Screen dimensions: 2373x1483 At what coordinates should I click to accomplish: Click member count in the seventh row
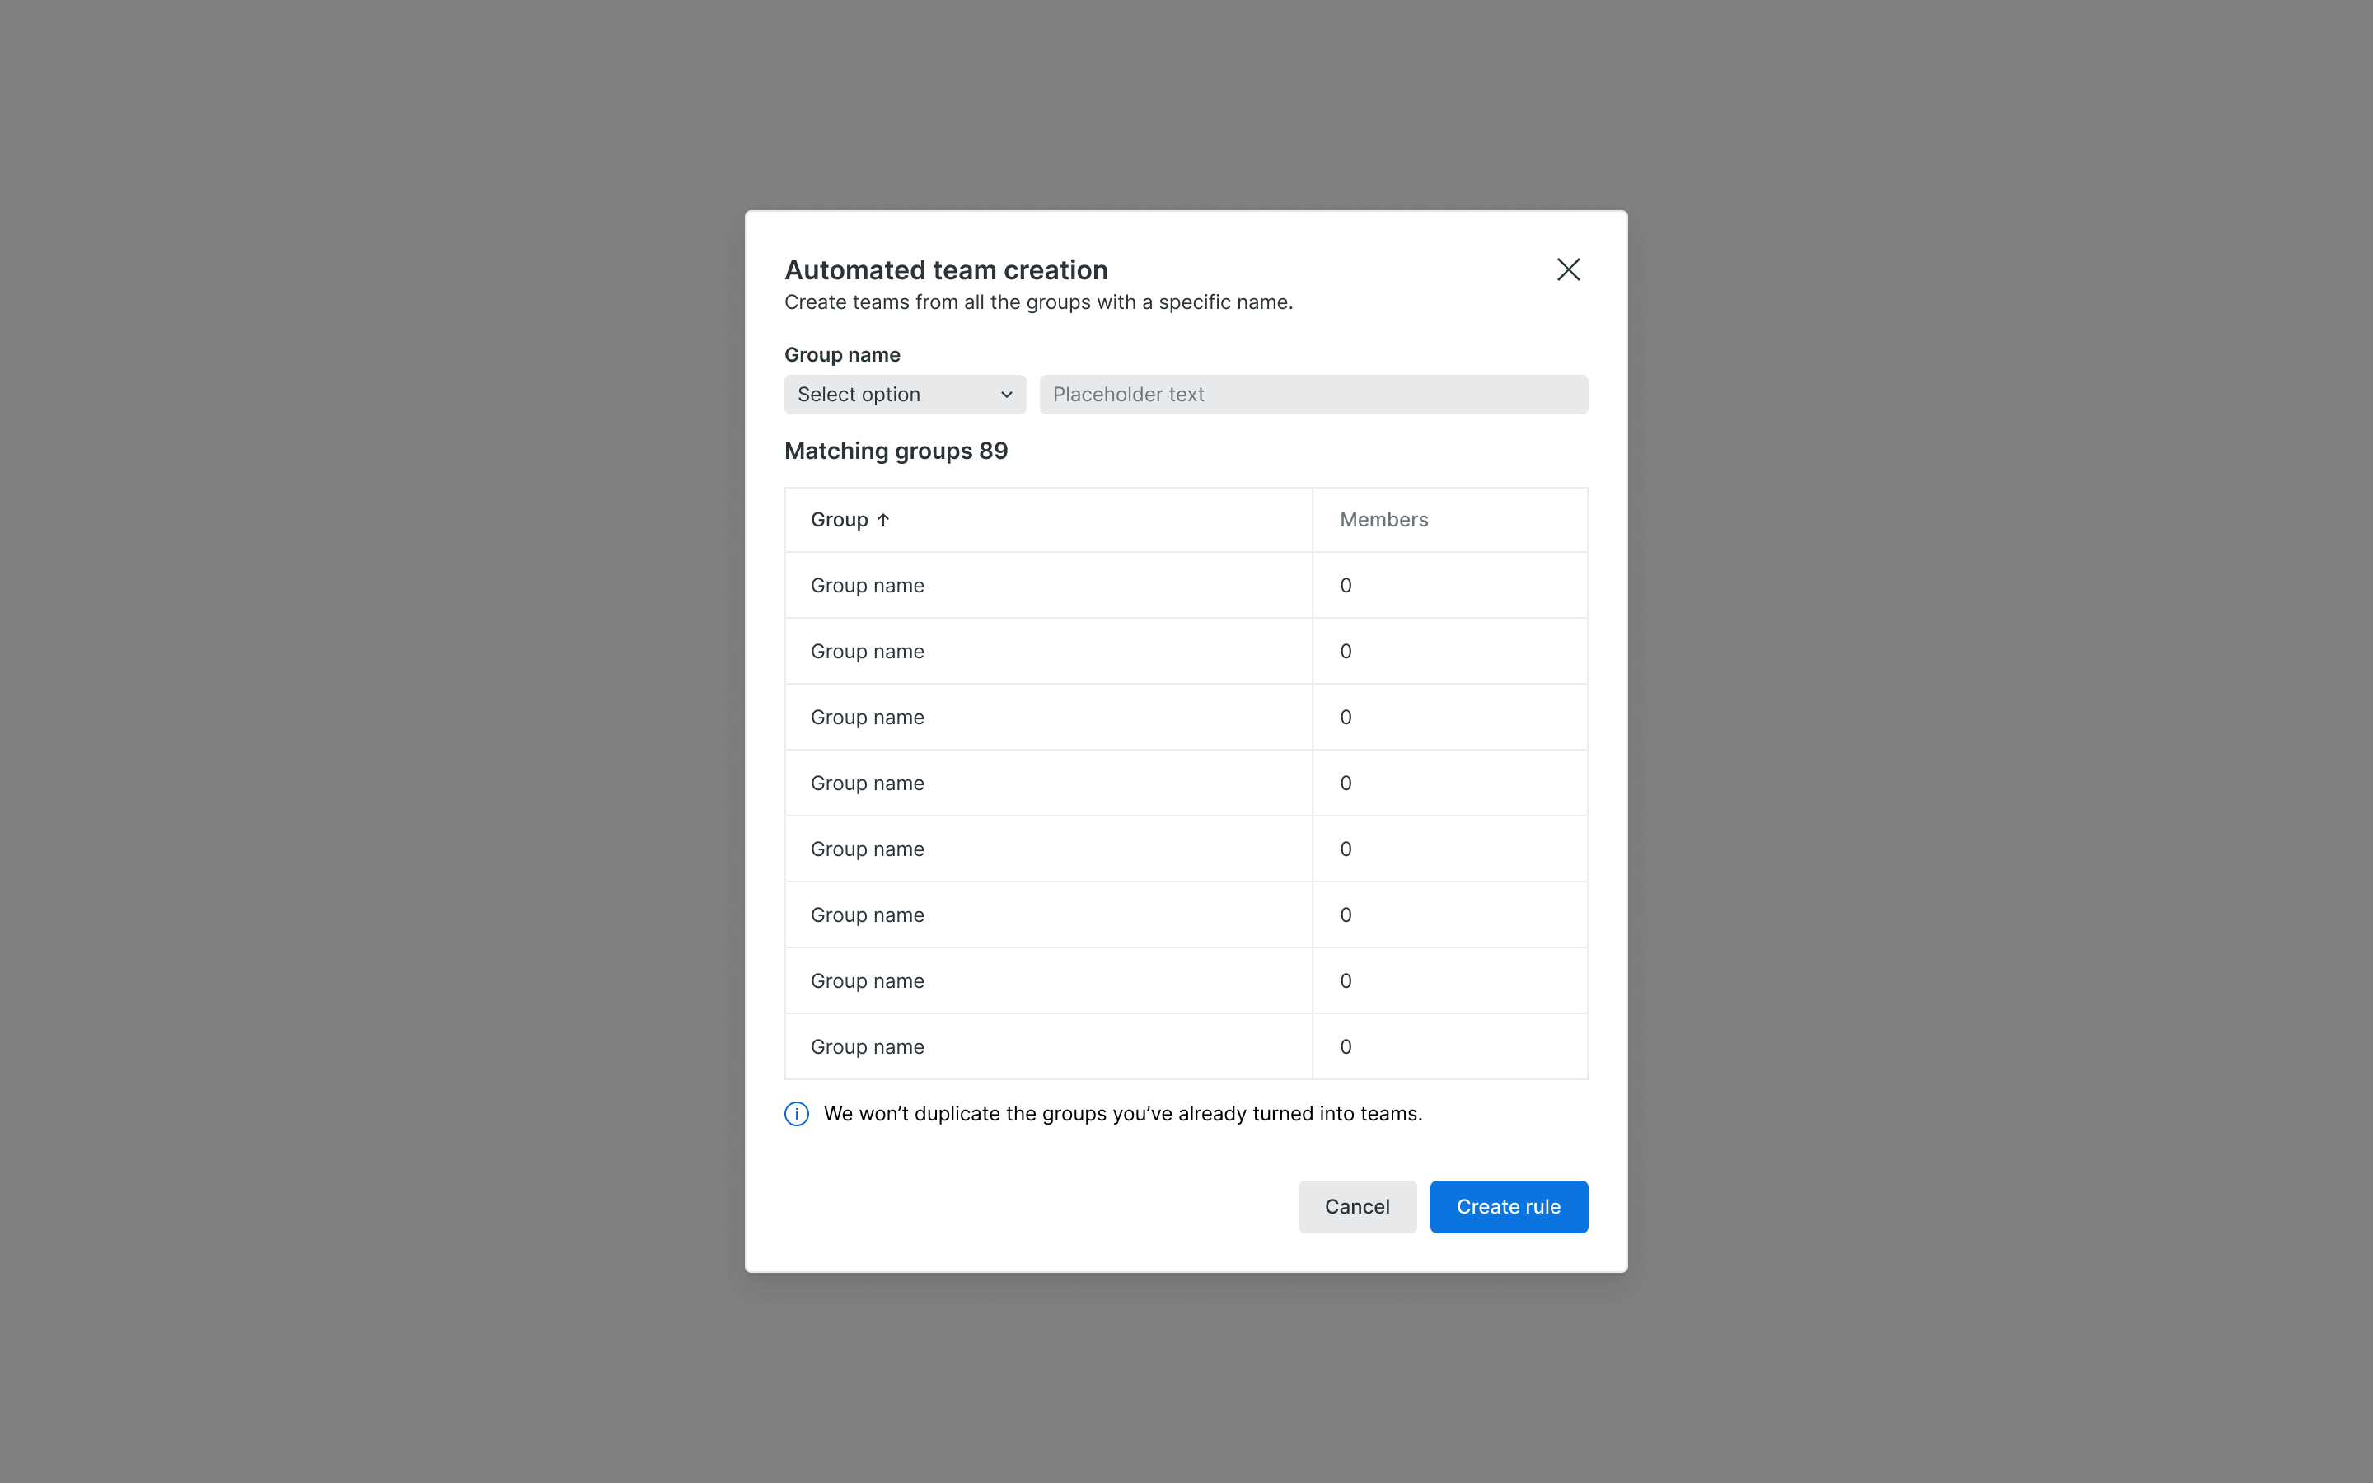pos(1346,980)
